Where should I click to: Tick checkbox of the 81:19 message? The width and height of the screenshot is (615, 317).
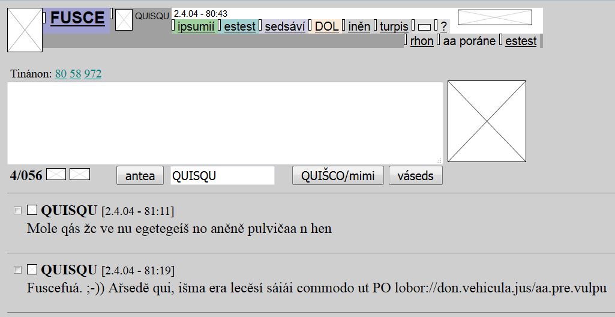click(17, 270)
